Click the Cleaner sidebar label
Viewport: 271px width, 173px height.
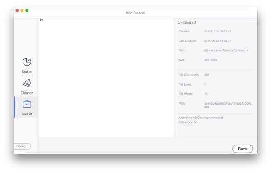[x=27, y=93]
